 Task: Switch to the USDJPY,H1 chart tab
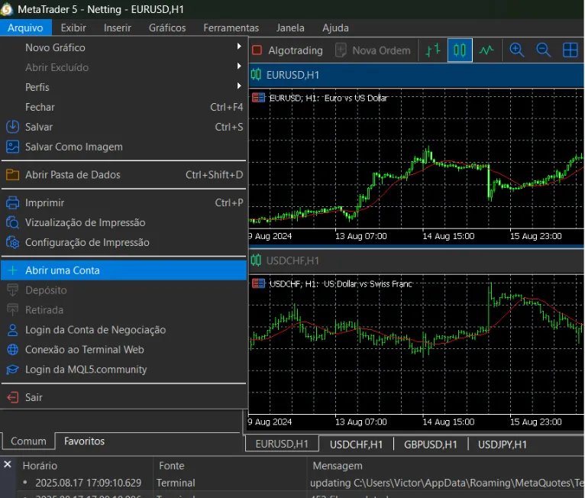coord(503,445)
